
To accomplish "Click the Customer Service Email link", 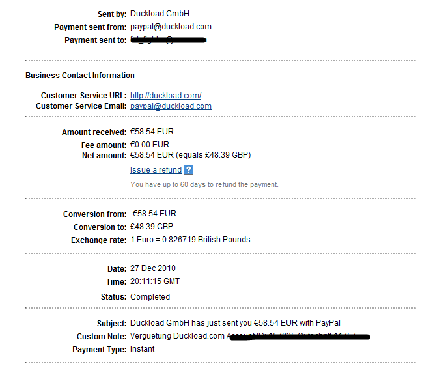I will pyautogui.click(x=171, y=106).
